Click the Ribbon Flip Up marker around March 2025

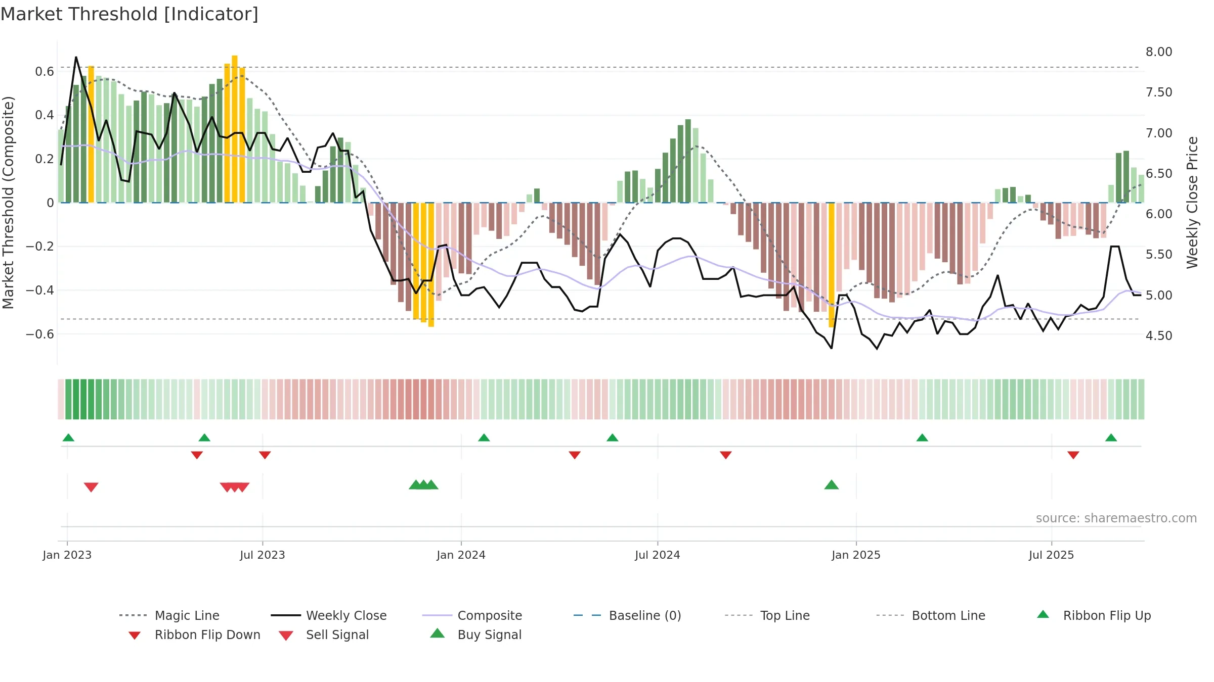coord(922,437)
